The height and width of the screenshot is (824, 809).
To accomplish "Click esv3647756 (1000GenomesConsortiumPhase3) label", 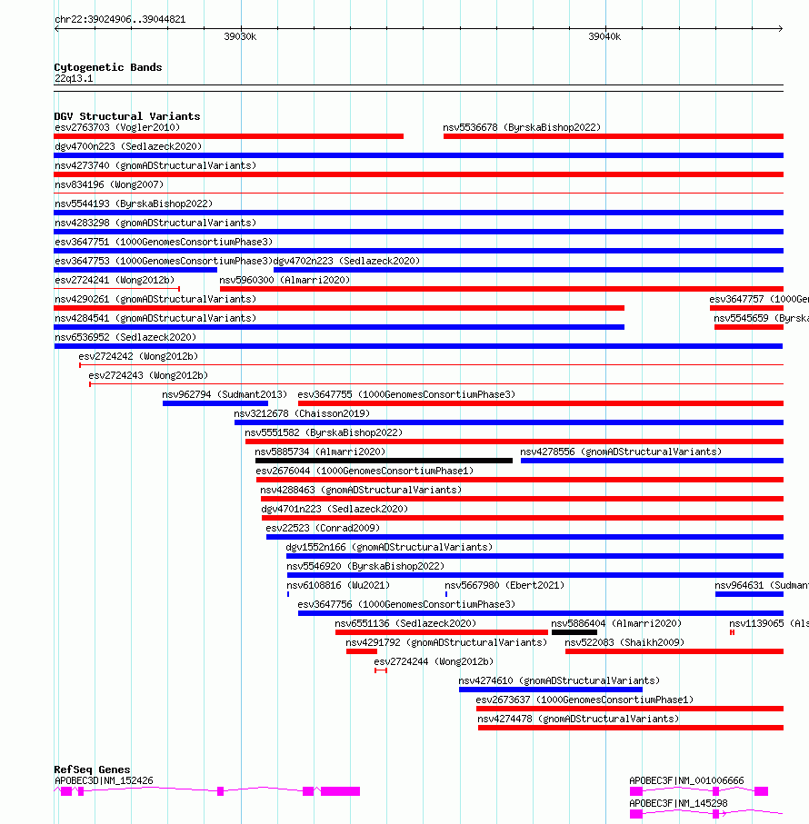I will 406,604.
